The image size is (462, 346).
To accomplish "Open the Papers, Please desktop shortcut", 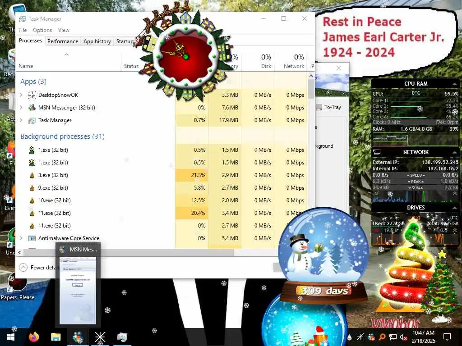I will pyautogui.click(x=18, y=285).
